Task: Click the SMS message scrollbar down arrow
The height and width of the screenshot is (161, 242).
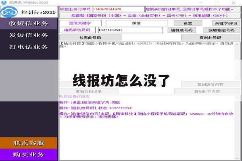Action: (x=237, y=78)
